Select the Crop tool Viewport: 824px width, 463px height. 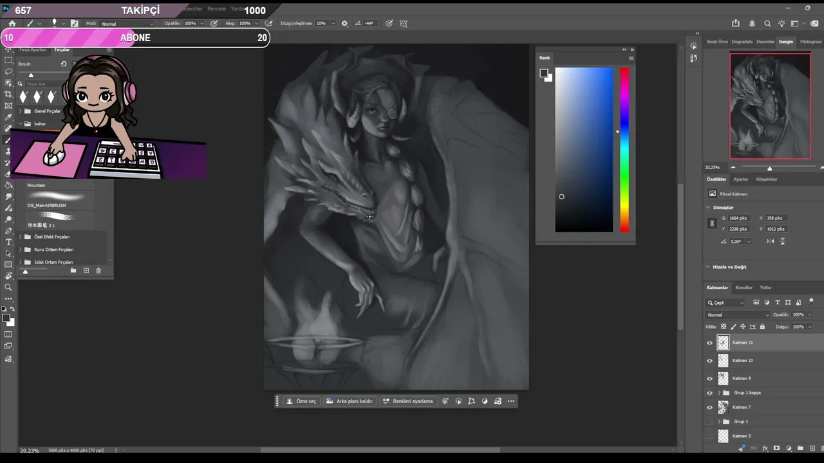[x=8, y=94]
